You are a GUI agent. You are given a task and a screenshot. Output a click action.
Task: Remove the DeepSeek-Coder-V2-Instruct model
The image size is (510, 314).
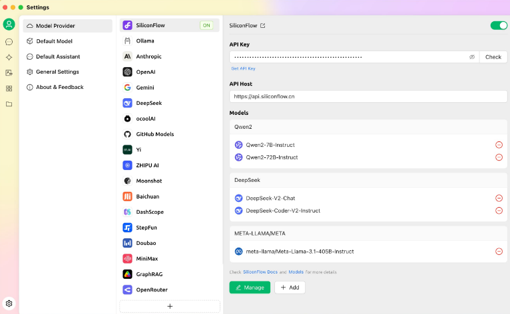pos(499,210)
